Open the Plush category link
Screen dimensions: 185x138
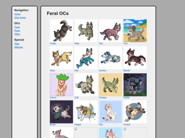click(17, 31)
